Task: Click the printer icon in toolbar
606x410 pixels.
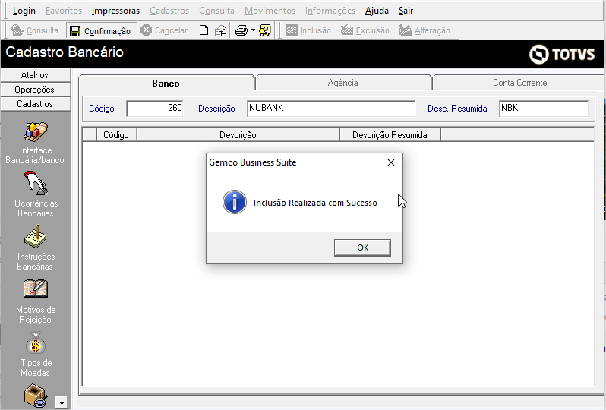Action: point(241,30)
